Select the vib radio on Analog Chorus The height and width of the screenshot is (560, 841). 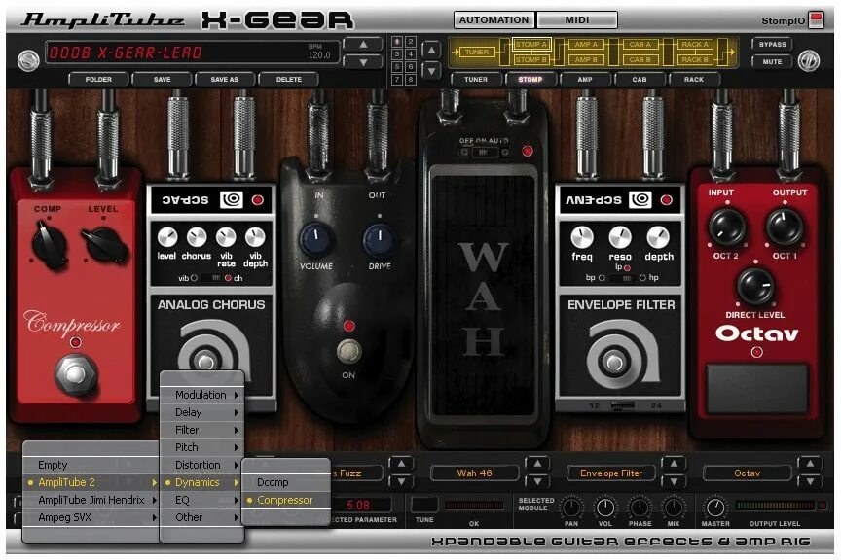pyautogui.click(x=194, y=278)
